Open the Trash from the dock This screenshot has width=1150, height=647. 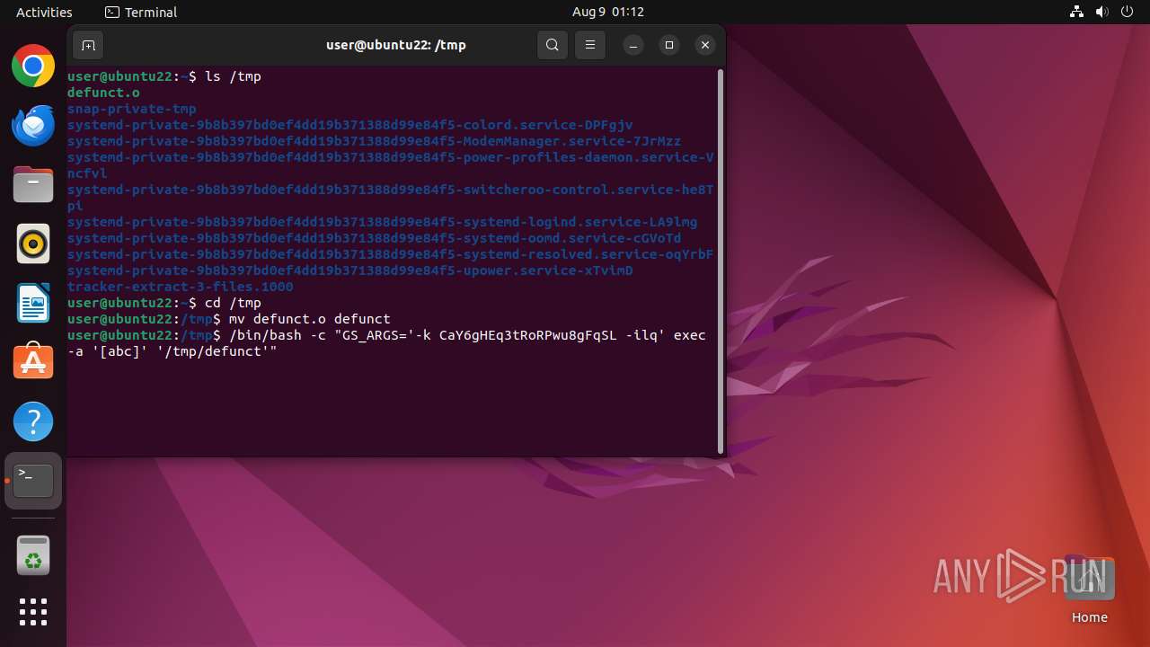(33, 556)
